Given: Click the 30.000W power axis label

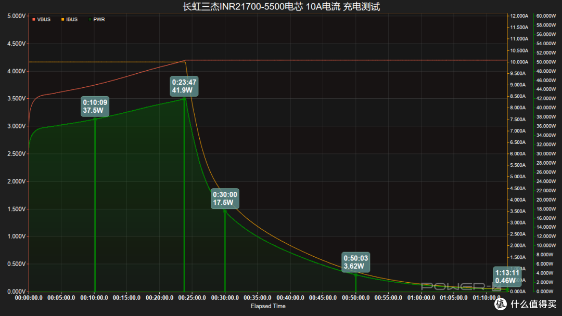Looking at the screenshot, I should point(546,153).
